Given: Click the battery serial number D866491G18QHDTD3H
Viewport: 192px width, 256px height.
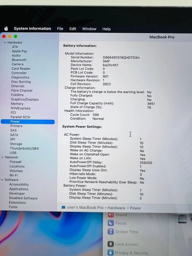Looking at the screenshot, I should coord(121,58).
